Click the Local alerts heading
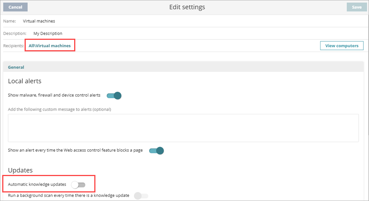The height and width of the screenshot is (201, 369). click(25, 81)
